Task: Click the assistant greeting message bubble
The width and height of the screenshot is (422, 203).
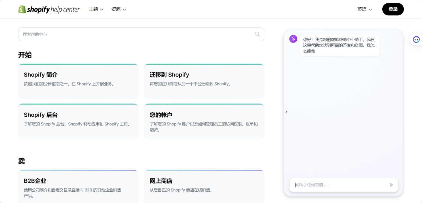Action: click(x=339, y=45)
